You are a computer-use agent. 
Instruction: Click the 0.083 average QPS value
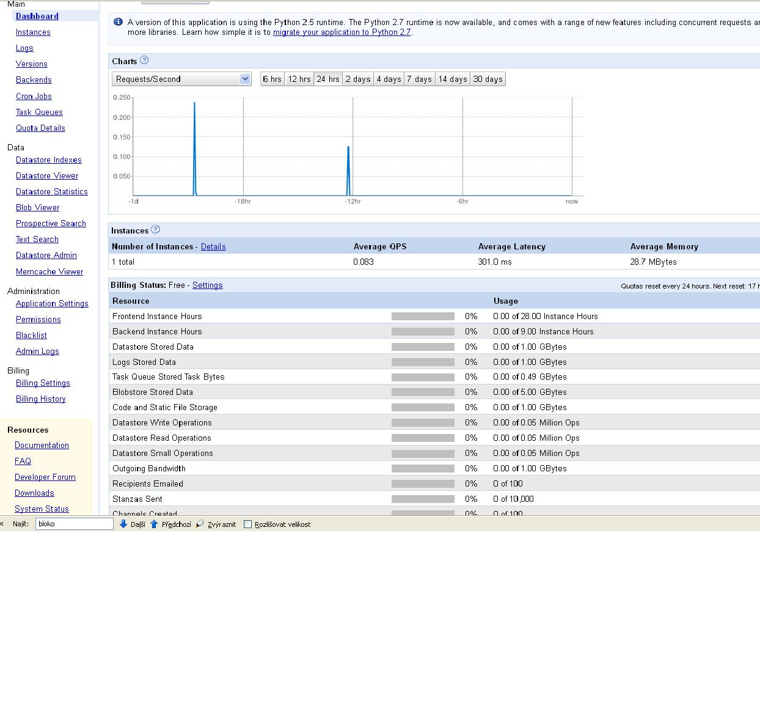point(364,262)
